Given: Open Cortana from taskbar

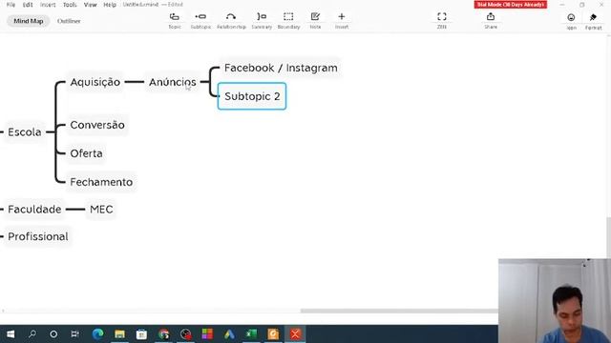Looking at the screenshot, I should (x=53, y=334).
